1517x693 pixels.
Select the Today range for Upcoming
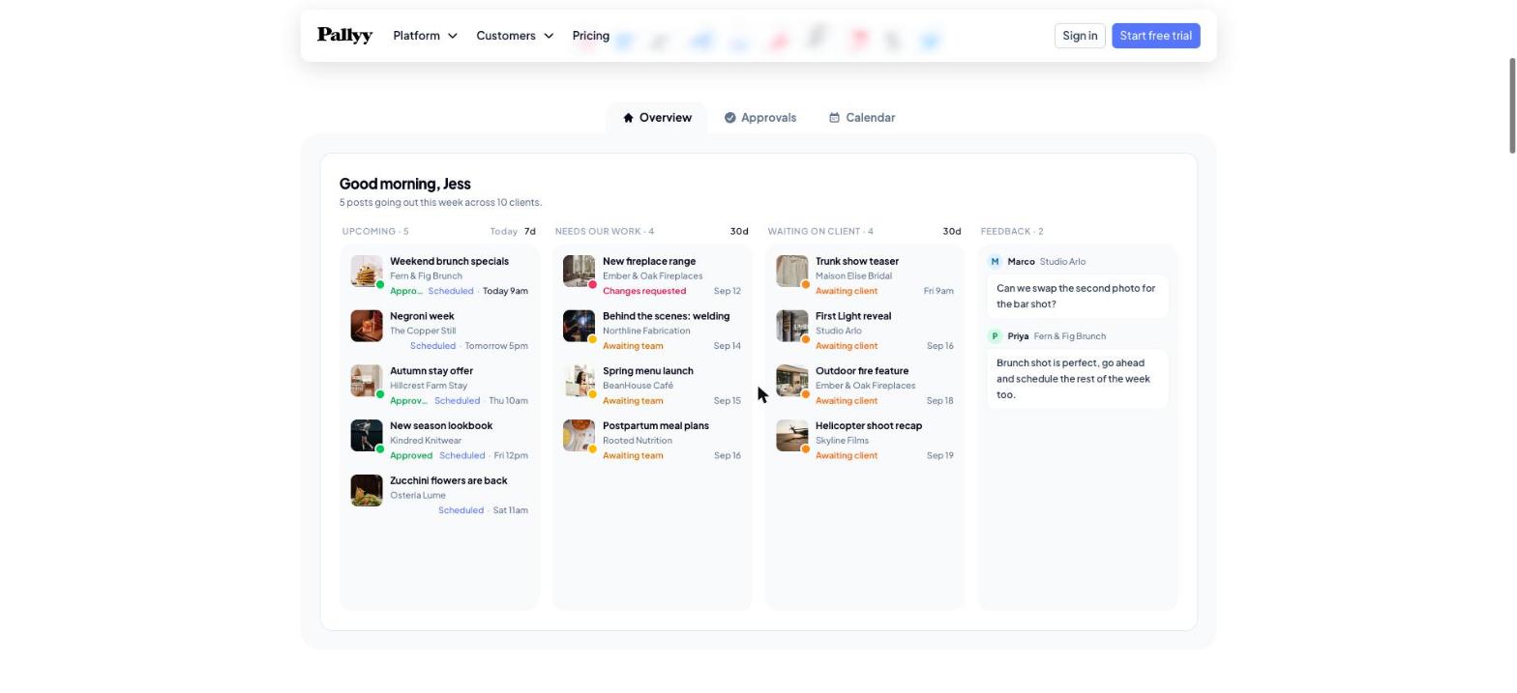503,232
